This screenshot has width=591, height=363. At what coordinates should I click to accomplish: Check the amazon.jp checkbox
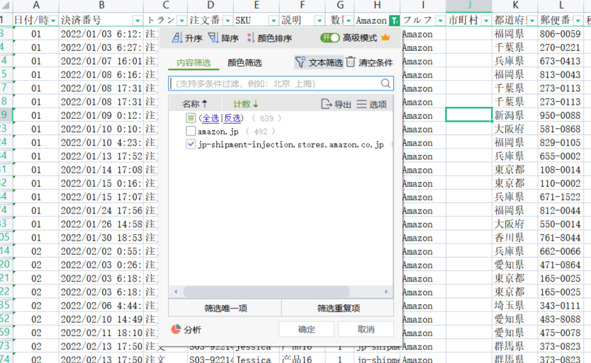pos(191,131)
